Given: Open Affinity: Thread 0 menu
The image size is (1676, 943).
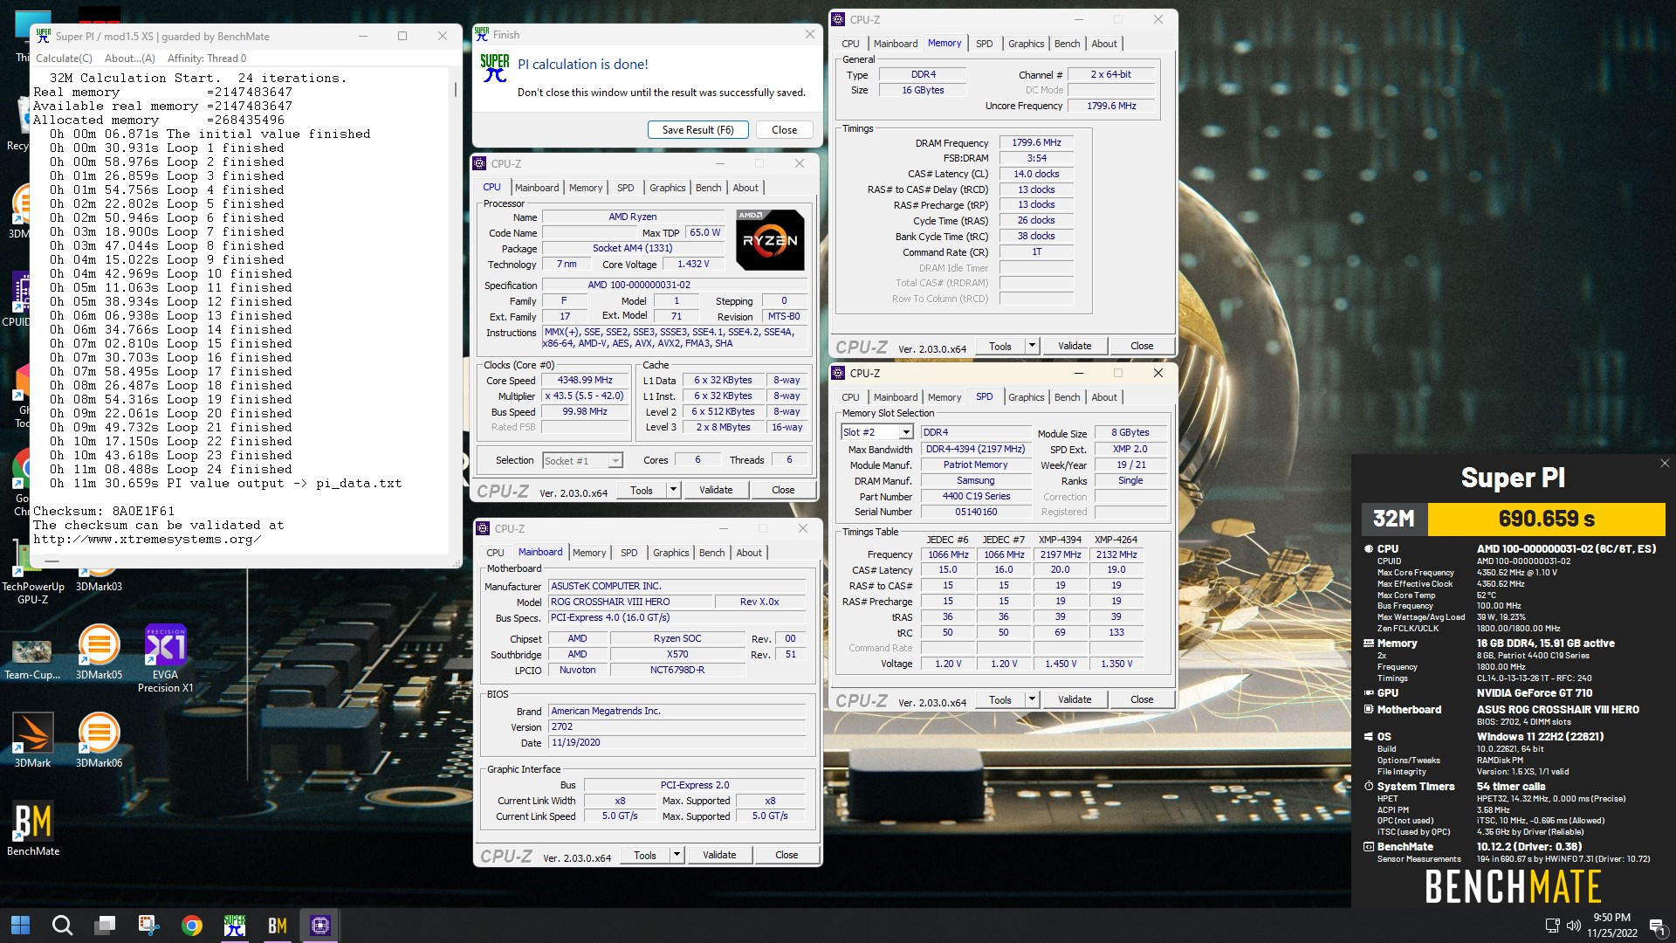Looking at the screenshot, I should (207, 59).
